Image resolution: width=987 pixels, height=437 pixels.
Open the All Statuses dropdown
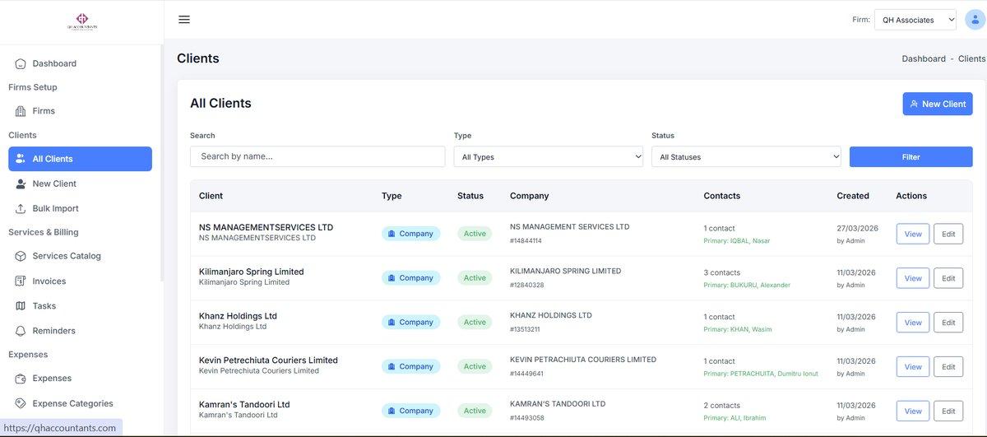(x=746, y=156)
